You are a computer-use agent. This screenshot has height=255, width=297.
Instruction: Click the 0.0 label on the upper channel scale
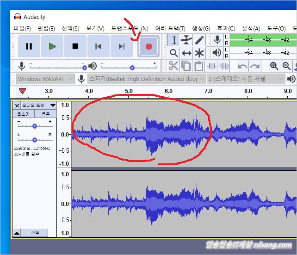click(x=65, y=135)
